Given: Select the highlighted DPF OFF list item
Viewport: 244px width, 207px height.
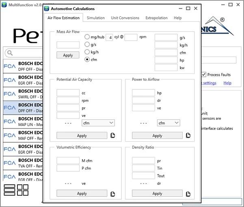Looking at the screenshot, I should [23, 108].
